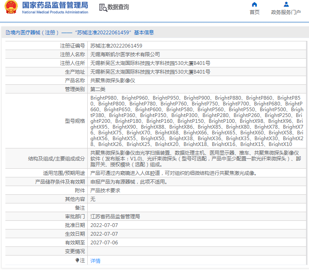Screen dimensions: 309x270
Task: Click the bulb icon beside 注
Action: (77, 260)
